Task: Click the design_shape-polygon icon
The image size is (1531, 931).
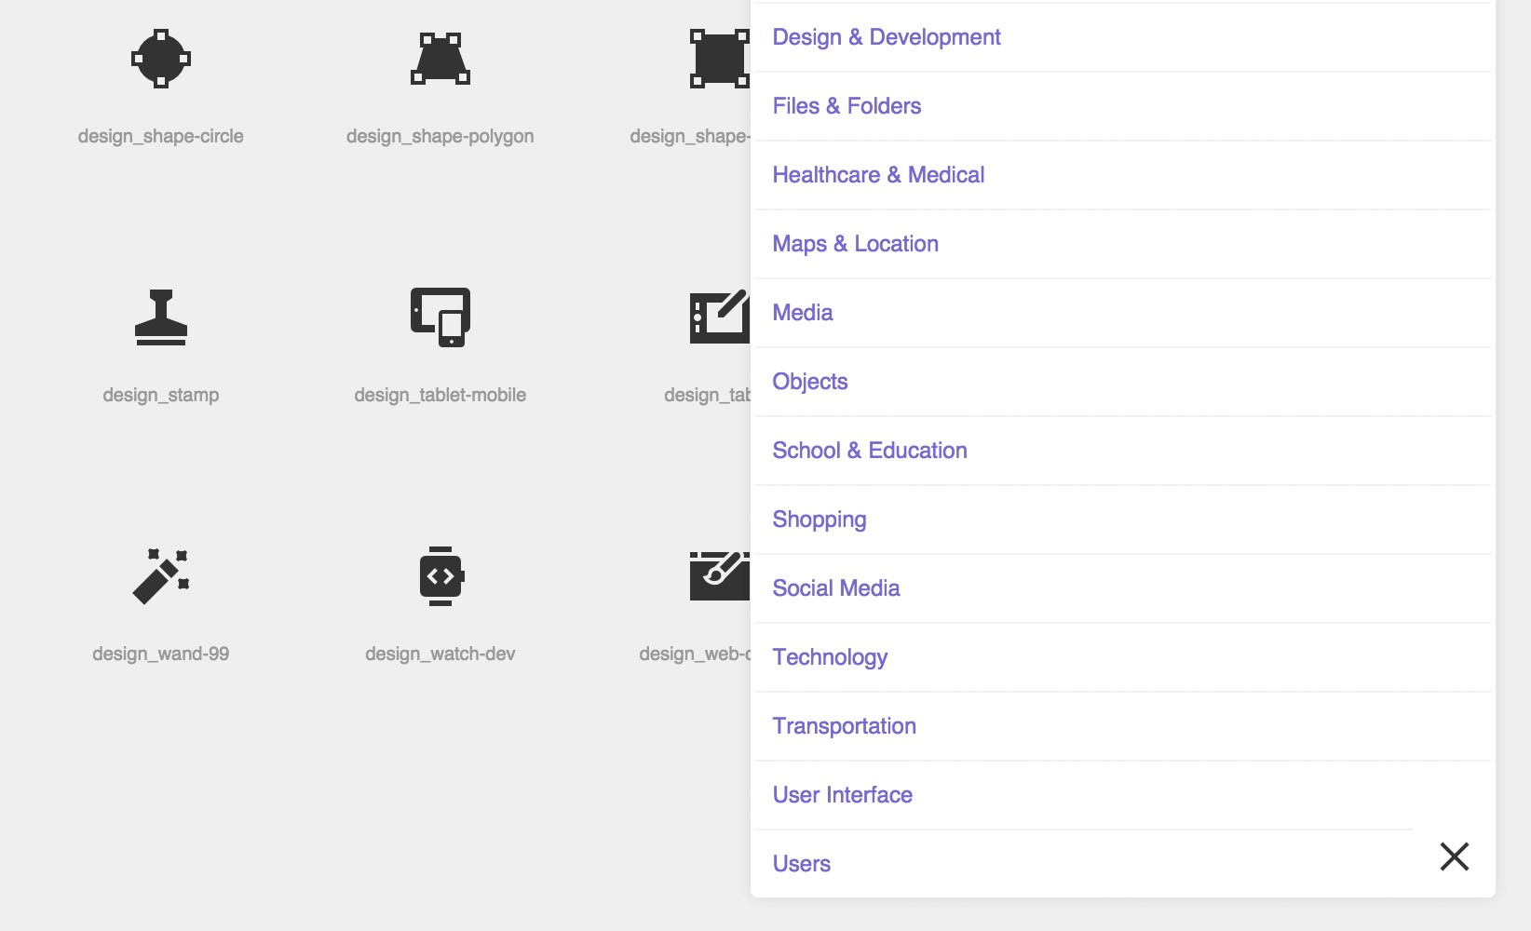Action: coord(440,61)
